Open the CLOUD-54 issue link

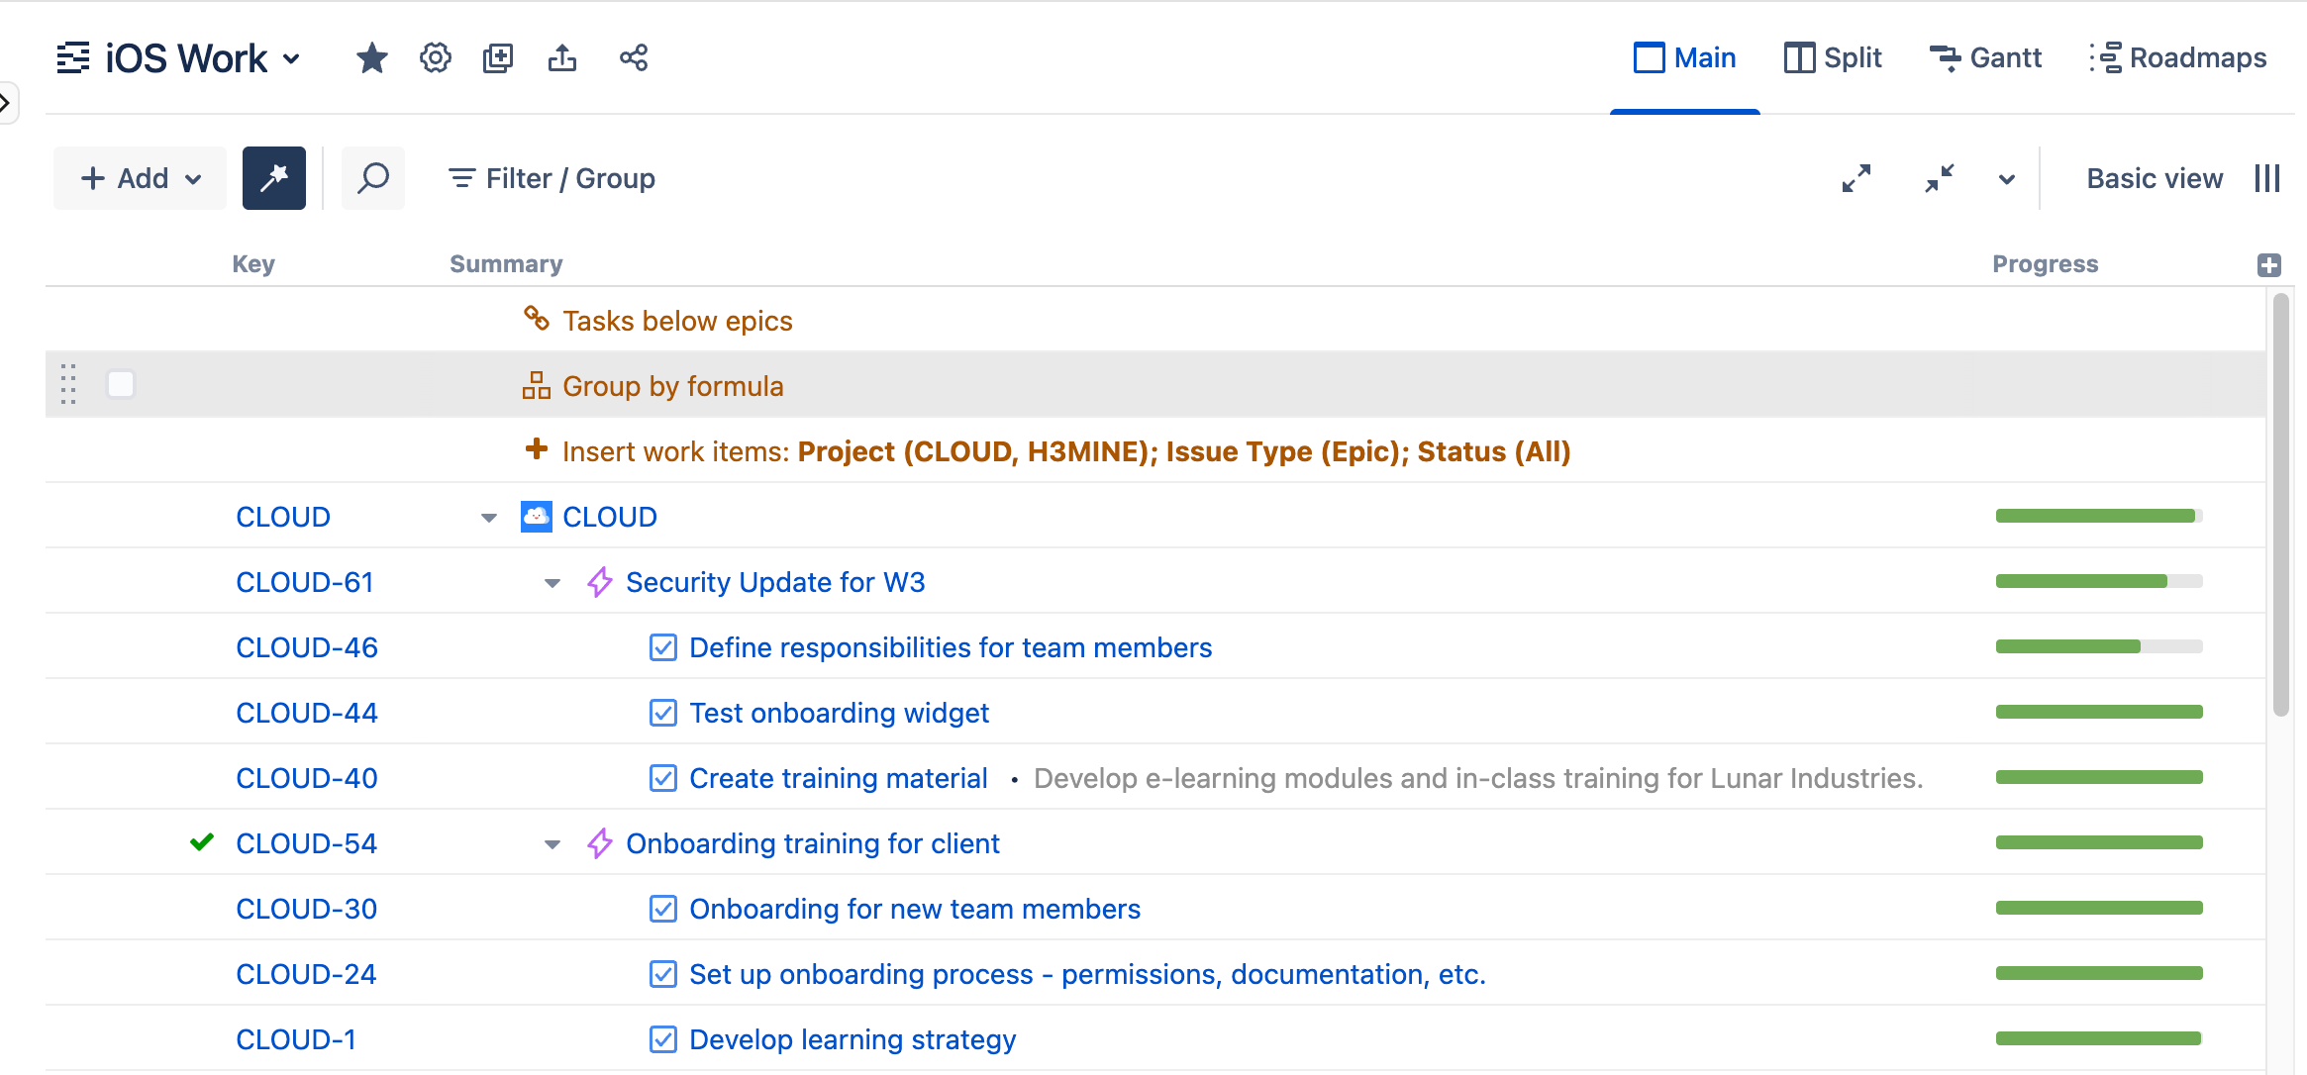(x=306, y=842)
